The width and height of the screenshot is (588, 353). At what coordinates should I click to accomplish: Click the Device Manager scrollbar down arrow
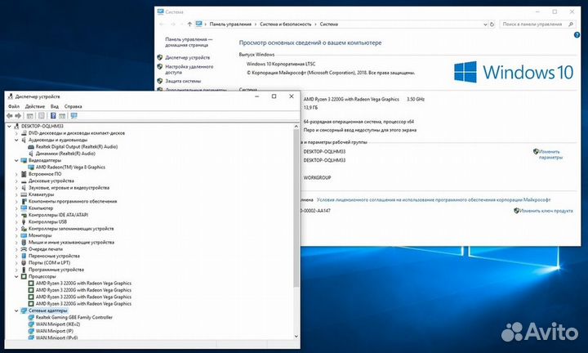296,336
